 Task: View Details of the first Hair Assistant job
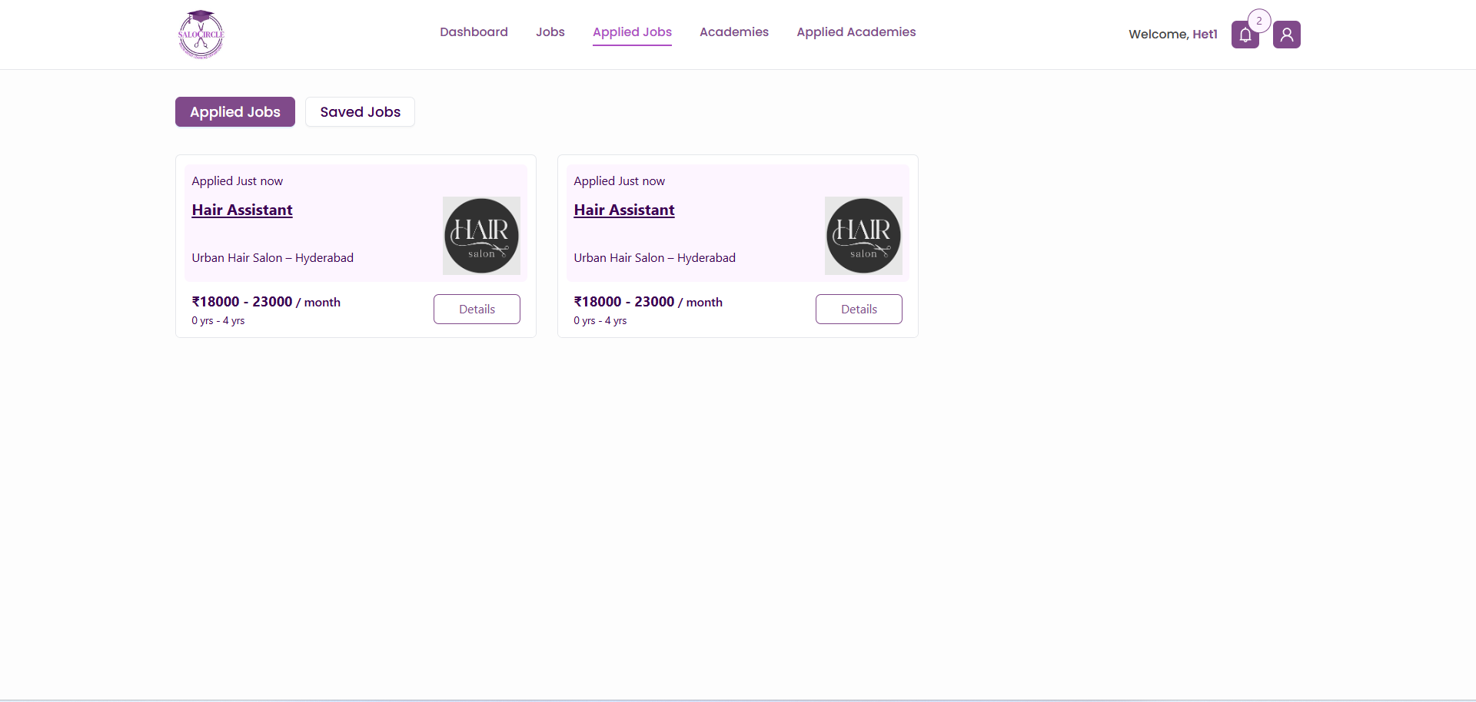(x=477, y=309)
